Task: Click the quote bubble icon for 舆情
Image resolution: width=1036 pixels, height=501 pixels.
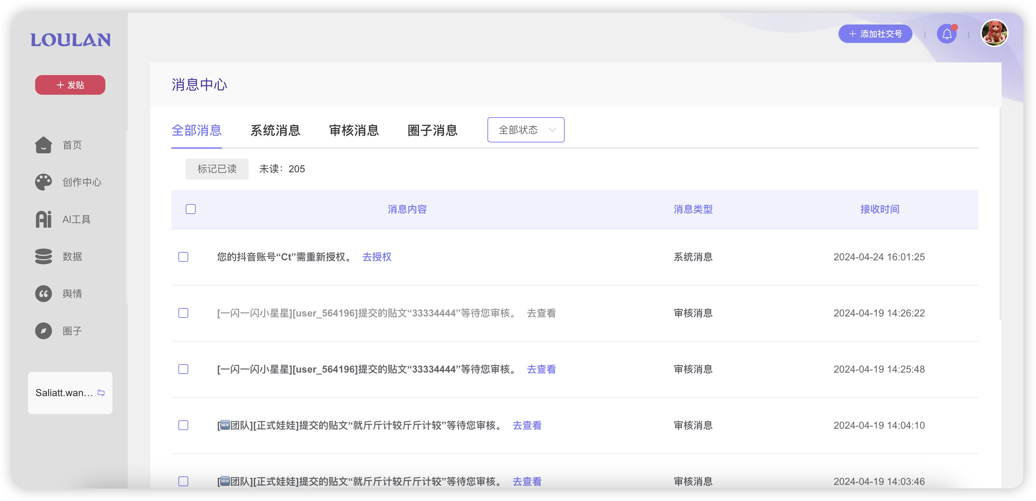Action: coord(44,294)
